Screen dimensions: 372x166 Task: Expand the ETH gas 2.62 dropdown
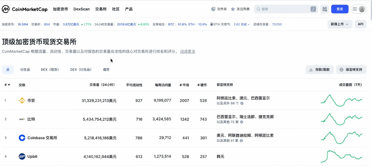[242, 24]
